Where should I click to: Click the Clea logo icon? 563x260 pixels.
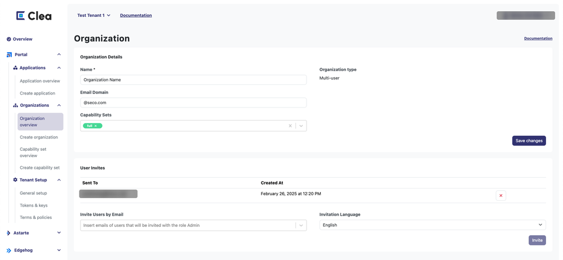pos(20,16)
